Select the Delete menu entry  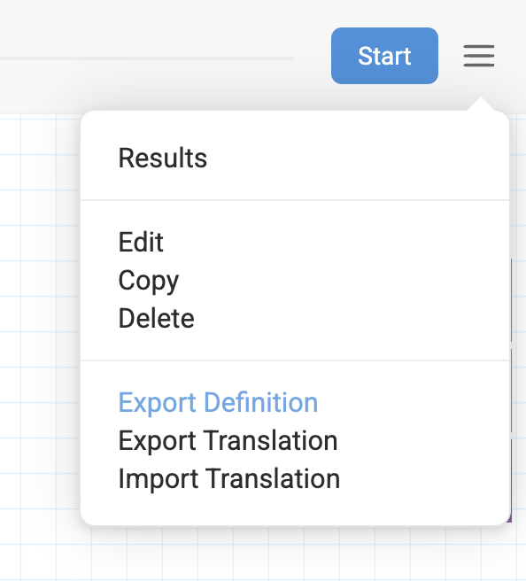coord(157,318)
